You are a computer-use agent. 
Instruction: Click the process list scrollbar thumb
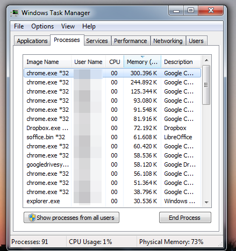206,85
